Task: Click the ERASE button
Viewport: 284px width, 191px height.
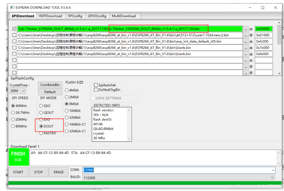Action: [x=59, y=172]
